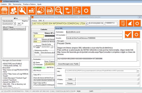Select the Cliente radio button
The width and height of the screenshot is (142, 93).
pos(34,62)
